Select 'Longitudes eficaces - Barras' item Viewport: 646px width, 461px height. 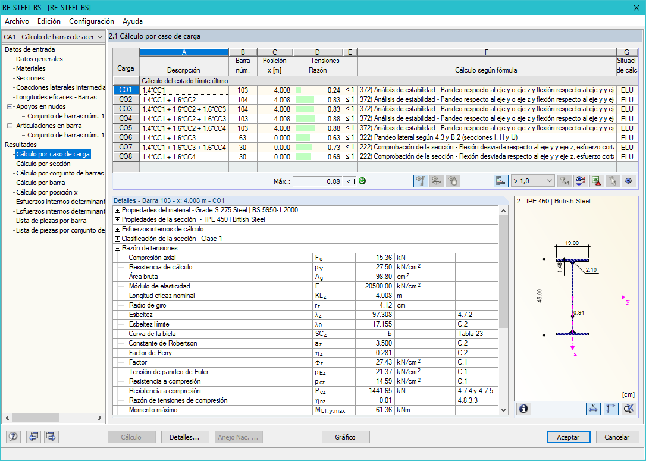[x=57, y=97]
